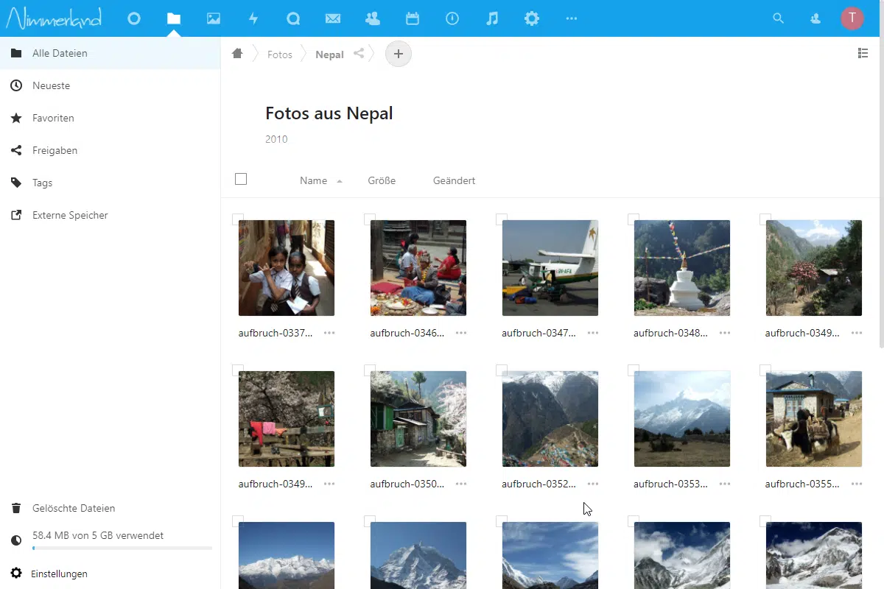Tick the checkbox for aufbruch-0337
The height and width of the screenshot is (589, 884).
tap(237, 219)
